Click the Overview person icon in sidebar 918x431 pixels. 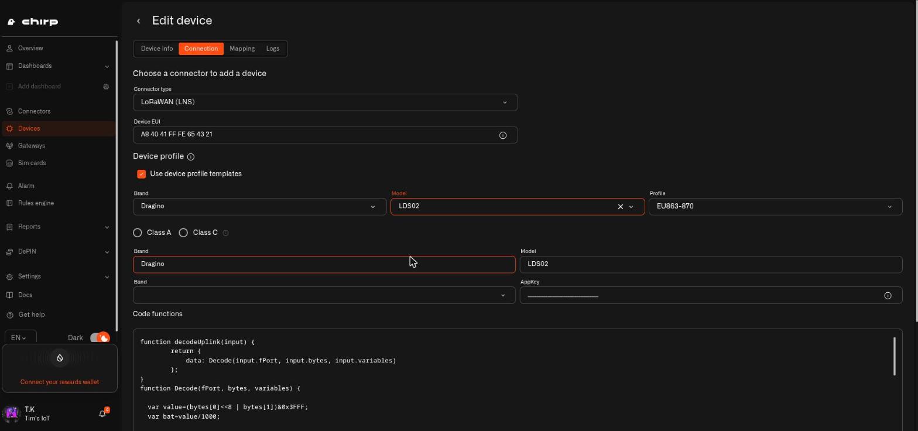pos(9,48)
